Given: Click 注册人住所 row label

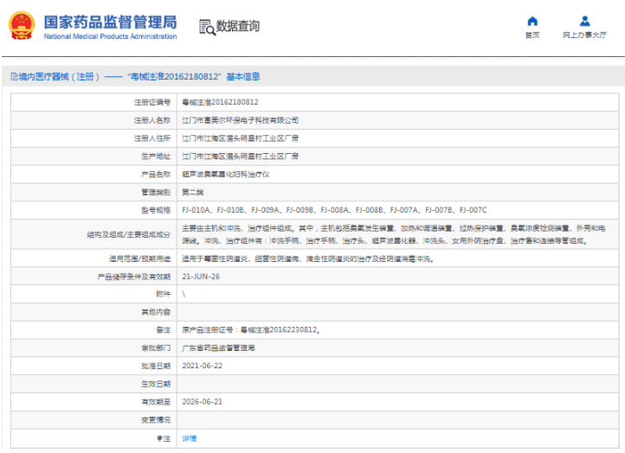Looking at the screenshot, I should [x=152, y=138].
